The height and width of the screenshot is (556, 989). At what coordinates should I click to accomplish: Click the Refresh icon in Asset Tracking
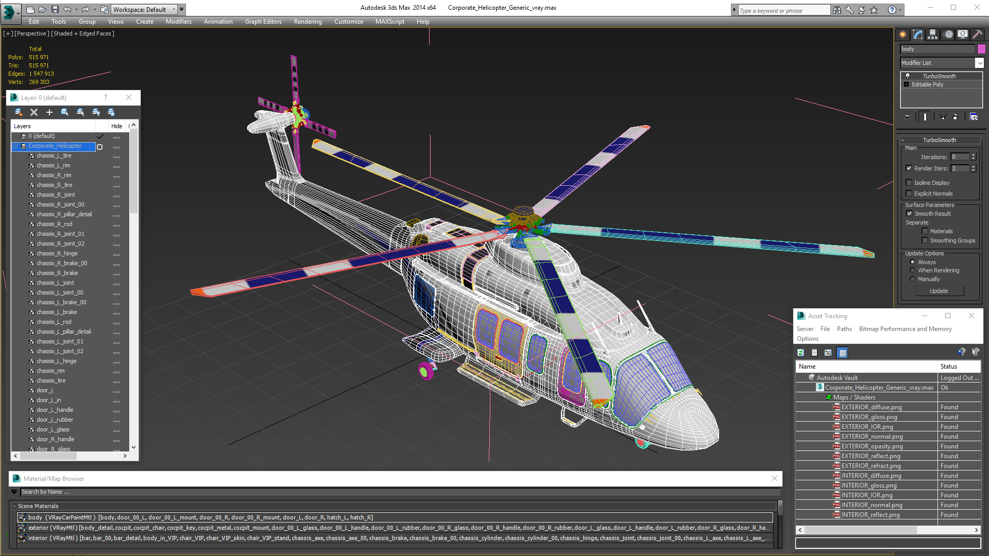pyautogui.click(x=801, y=353)
